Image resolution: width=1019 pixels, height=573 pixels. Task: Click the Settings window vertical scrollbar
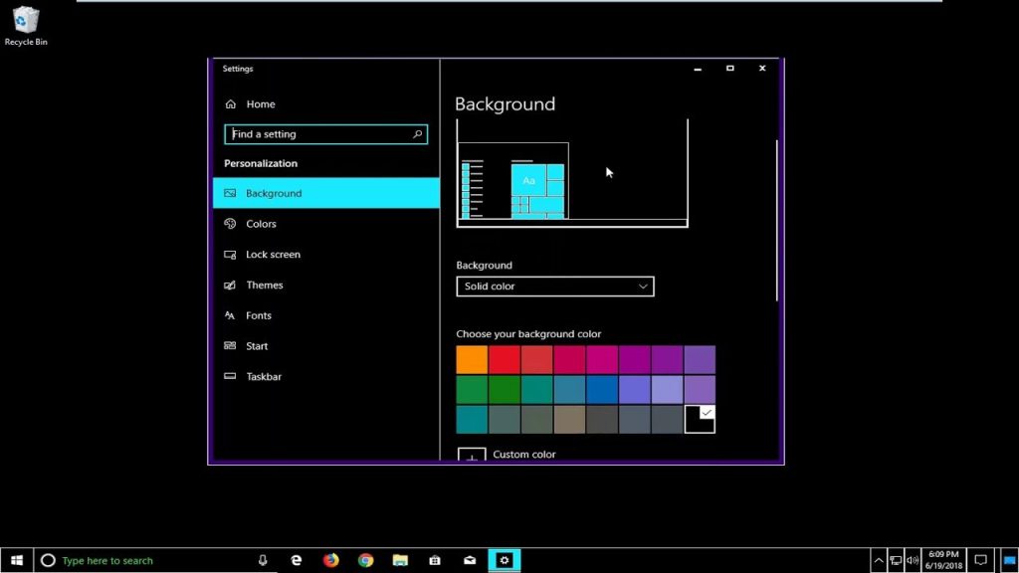[x=776, y=220]
